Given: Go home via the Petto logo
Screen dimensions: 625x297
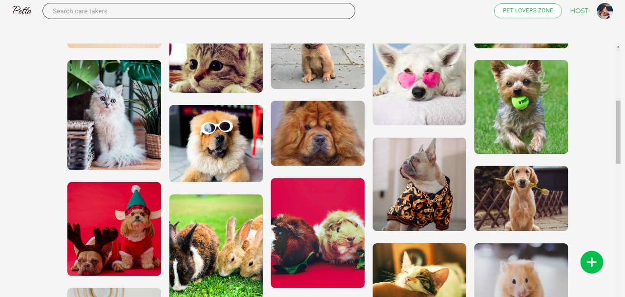Looking at the screenshot, I should [22, 11].
